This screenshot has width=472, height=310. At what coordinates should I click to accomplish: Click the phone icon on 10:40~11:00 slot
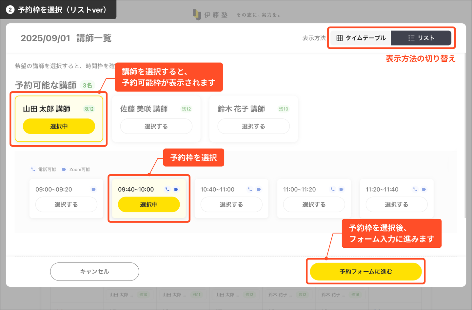(250, 189)
